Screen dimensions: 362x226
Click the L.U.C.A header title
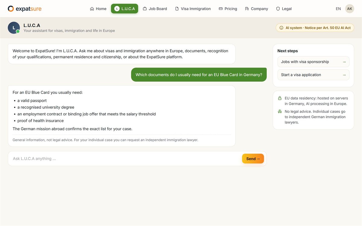(x=32, y=25)
